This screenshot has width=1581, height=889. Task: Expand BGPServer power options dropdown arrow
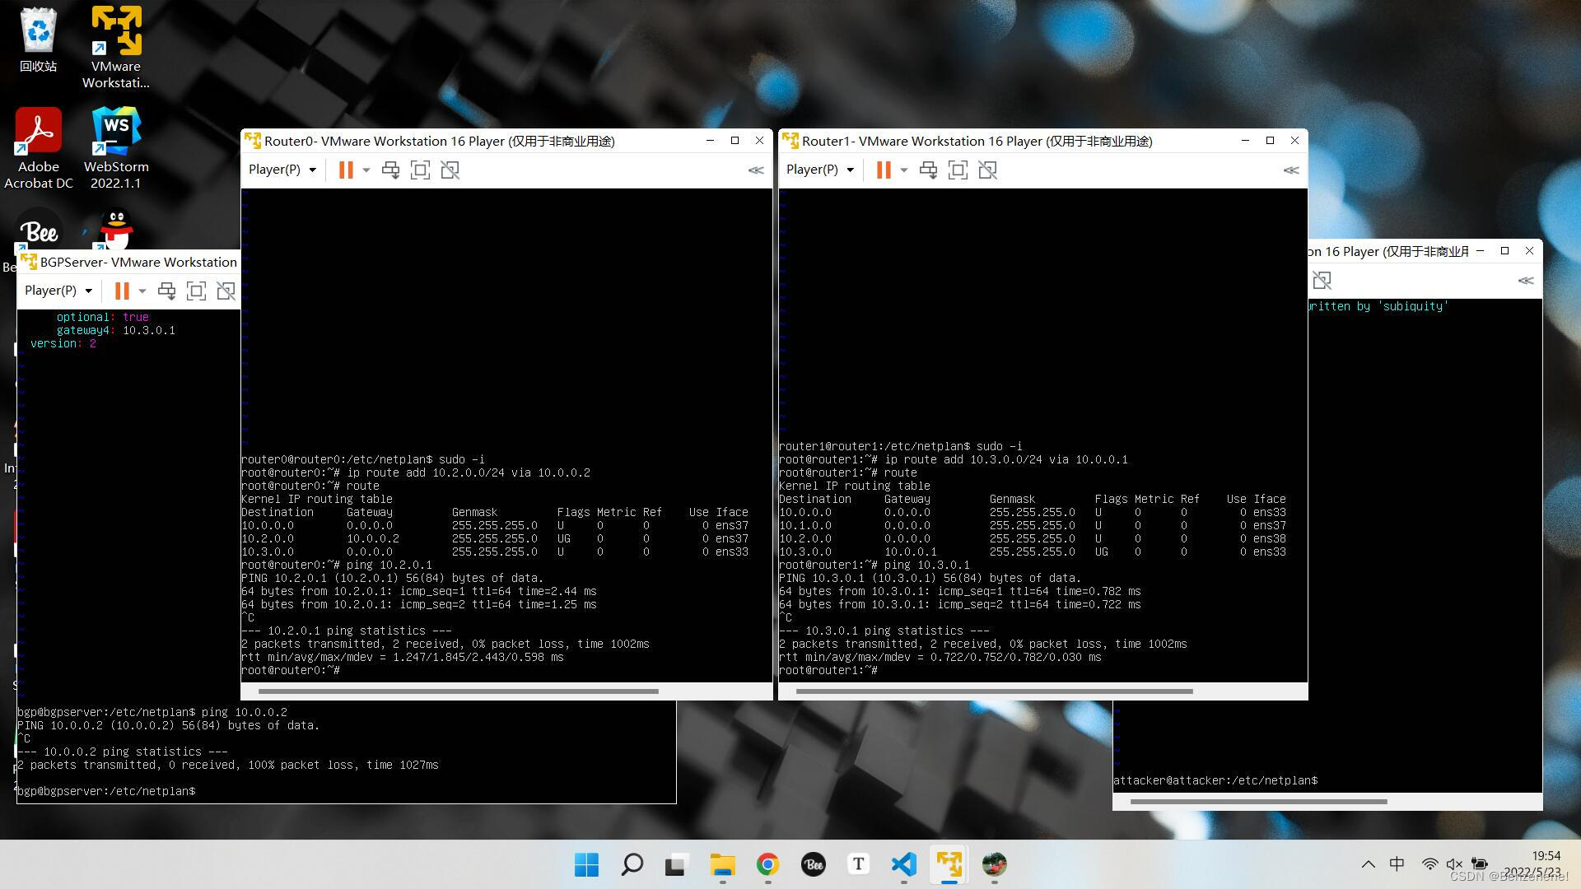tap(142, 291)
